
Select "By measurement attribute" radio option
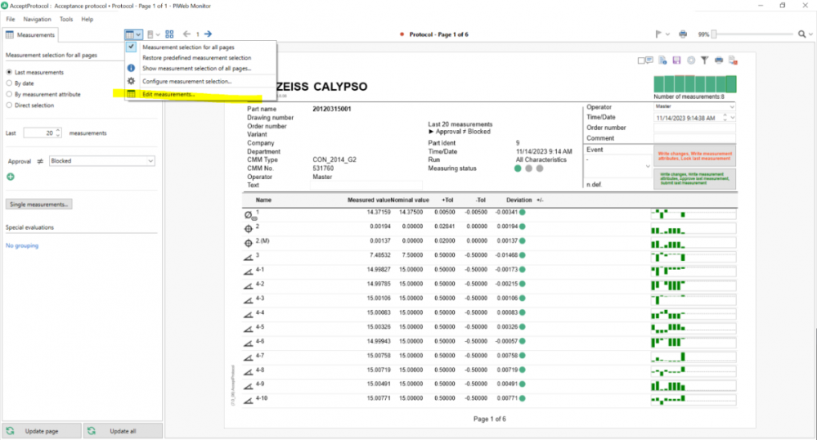click(9, 94)
